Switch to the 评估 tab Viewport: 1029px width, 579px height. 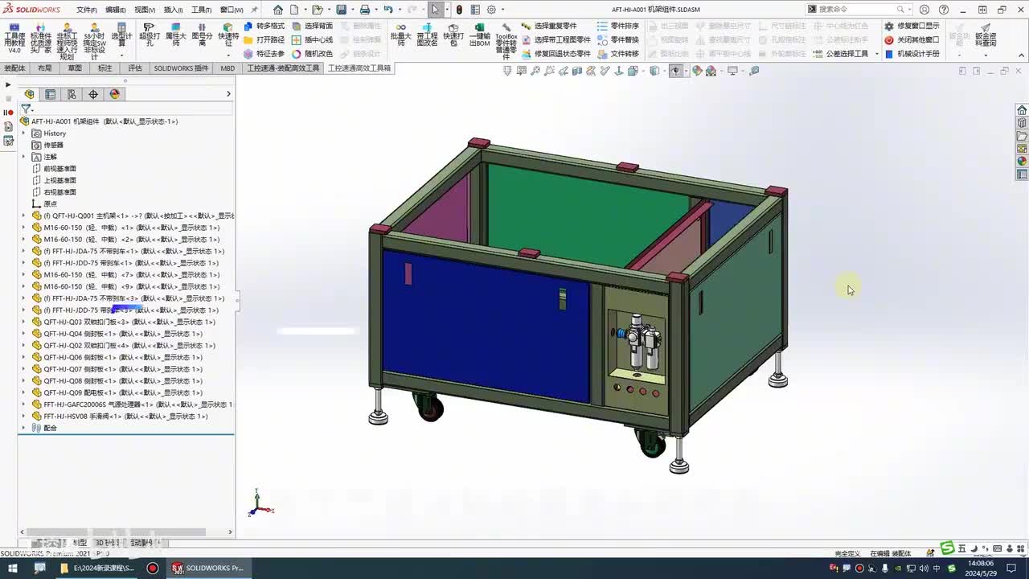pyautogui.click(x=135, y=68)
